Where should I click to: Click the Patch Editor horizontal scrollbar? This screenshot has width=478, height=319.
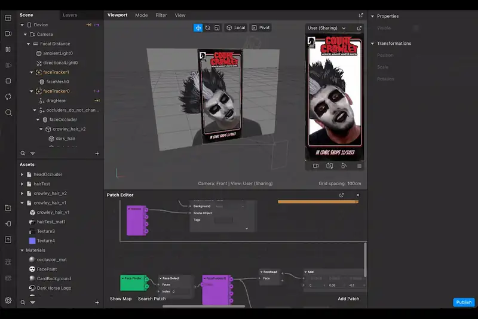(204, 306)
